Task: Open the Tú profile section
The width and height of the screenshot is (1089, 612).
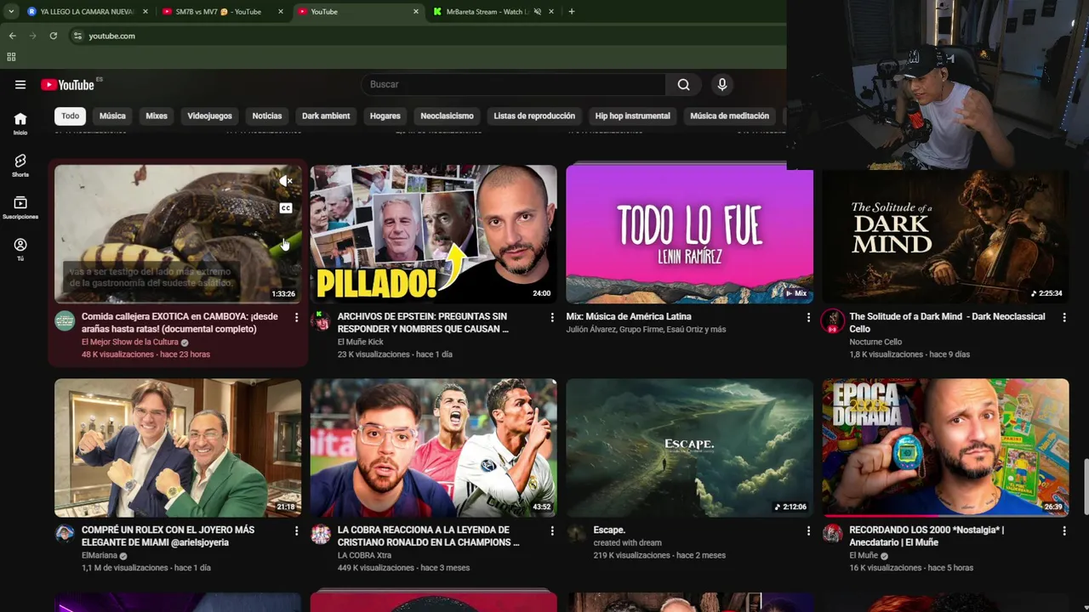Action: 20,249
